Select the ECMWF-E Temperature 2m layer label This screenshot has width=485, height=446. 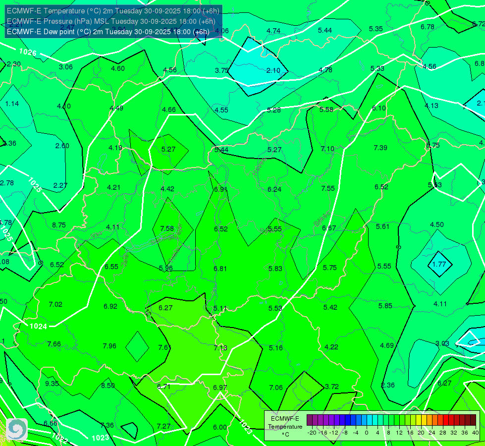[113, 11]
